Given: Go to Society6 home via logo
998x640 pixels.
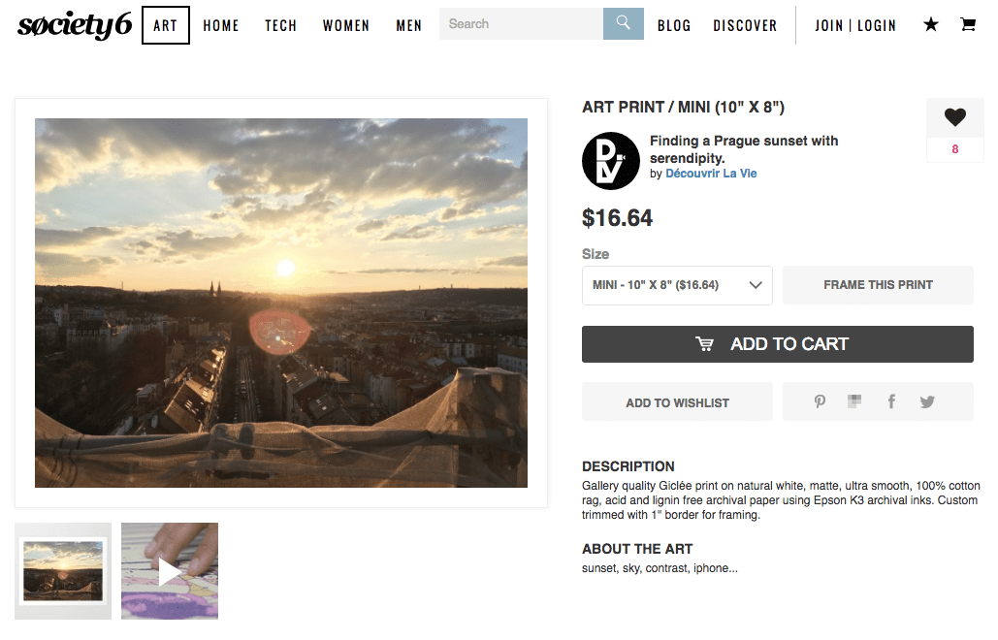Looking at the screenshot, I should click(75, 25).
